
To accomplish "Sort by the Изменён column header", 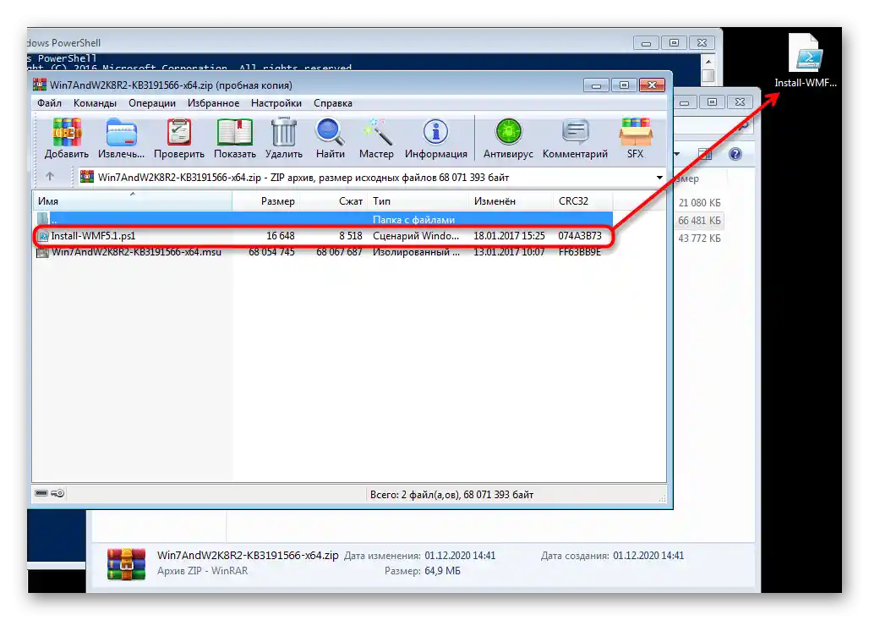I will (511, 201).
